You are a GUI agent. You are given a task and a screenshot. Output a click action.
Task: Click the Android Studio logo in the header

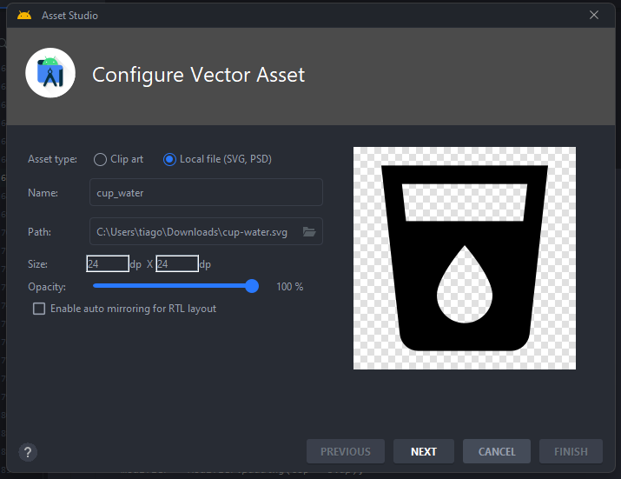click(50, 74)
